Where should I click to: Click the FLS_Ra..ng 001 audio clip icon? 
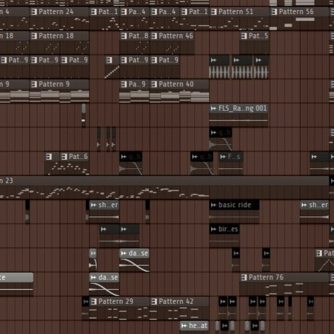(x=214, y=108)
